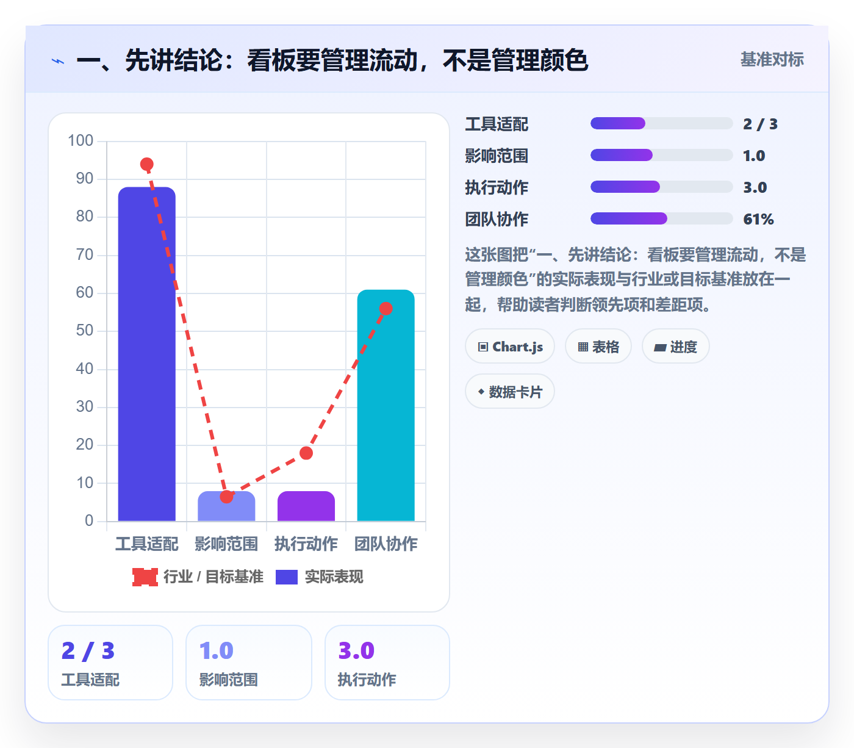Screen dimensions: 854x748
Task: Open the 1.0 影响范围 data card
Action: point(249,663)
